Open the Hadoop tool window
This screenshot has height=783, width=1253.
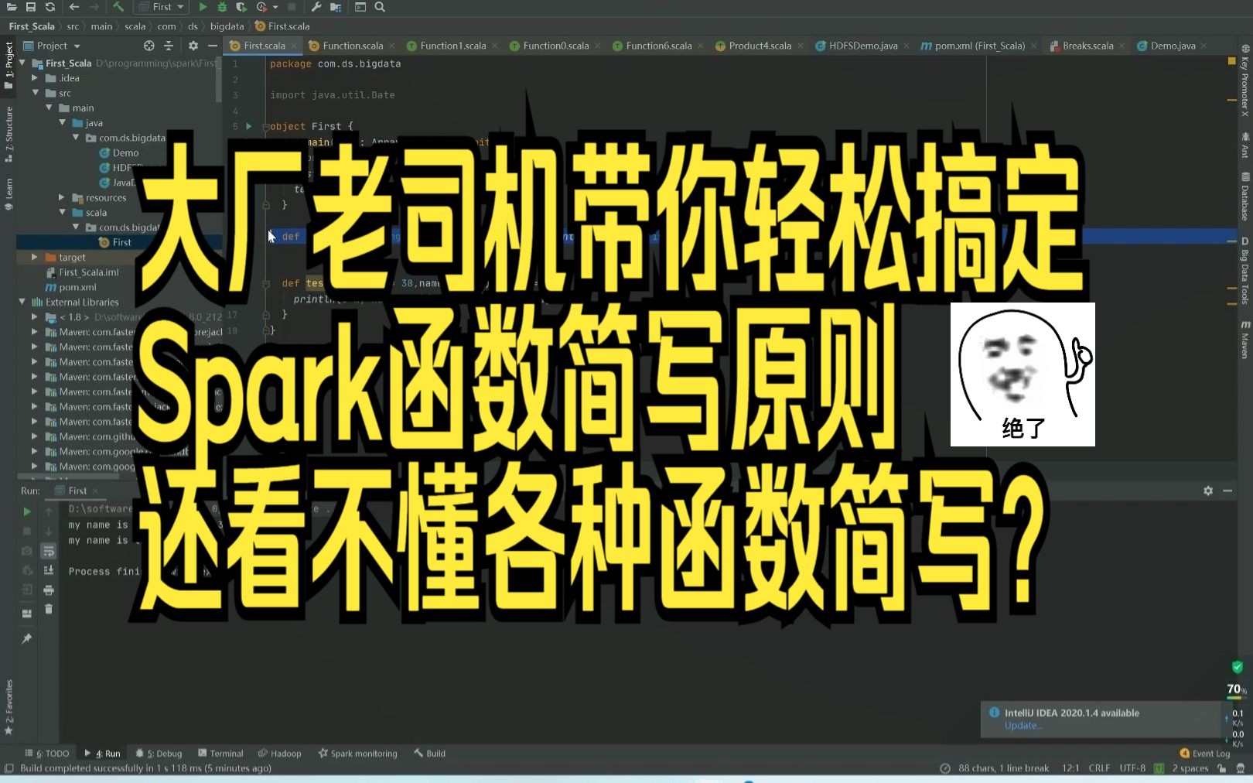tap(280, 754)
